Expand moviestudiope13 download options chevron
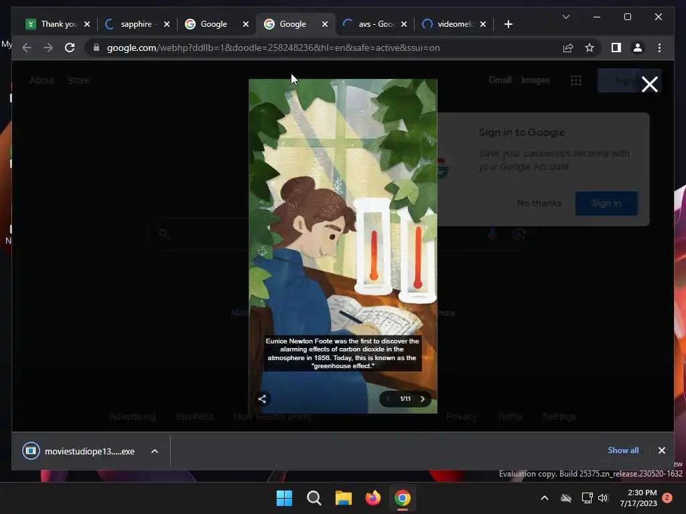Screen dimensions: 686x514 155,451
